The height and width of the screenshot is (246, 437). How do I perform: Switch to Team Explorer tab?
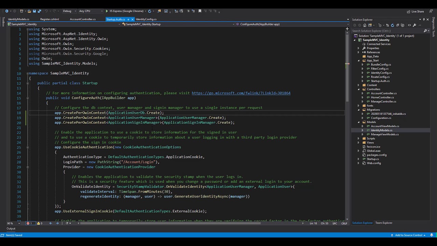tap(384, 223)
